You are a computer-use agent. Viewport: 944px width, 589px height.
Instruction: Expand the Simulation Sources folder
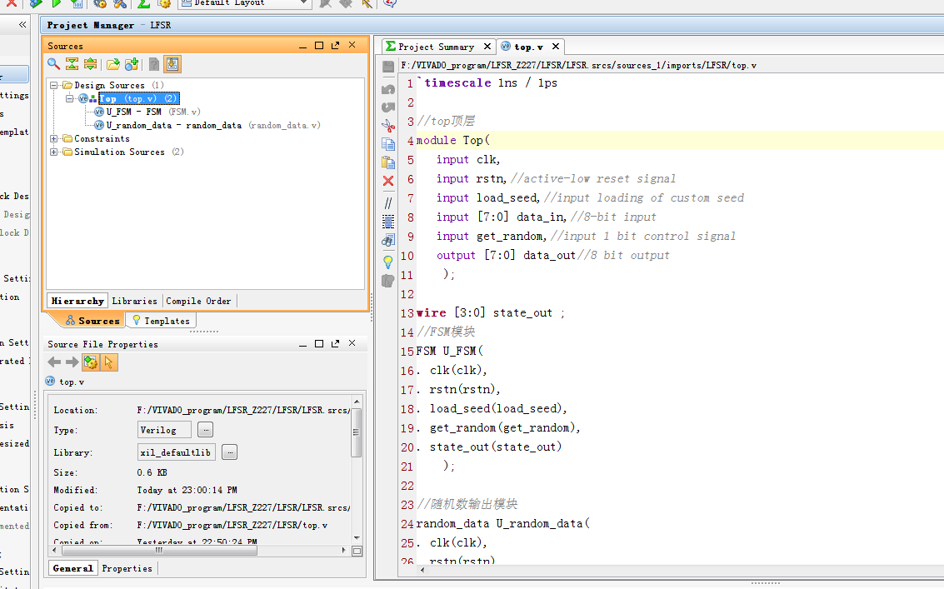coord(54,152)
